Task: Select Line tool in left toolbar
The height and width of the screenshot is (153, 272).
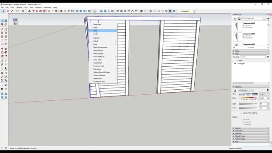Action: click(x=2, y=29)
